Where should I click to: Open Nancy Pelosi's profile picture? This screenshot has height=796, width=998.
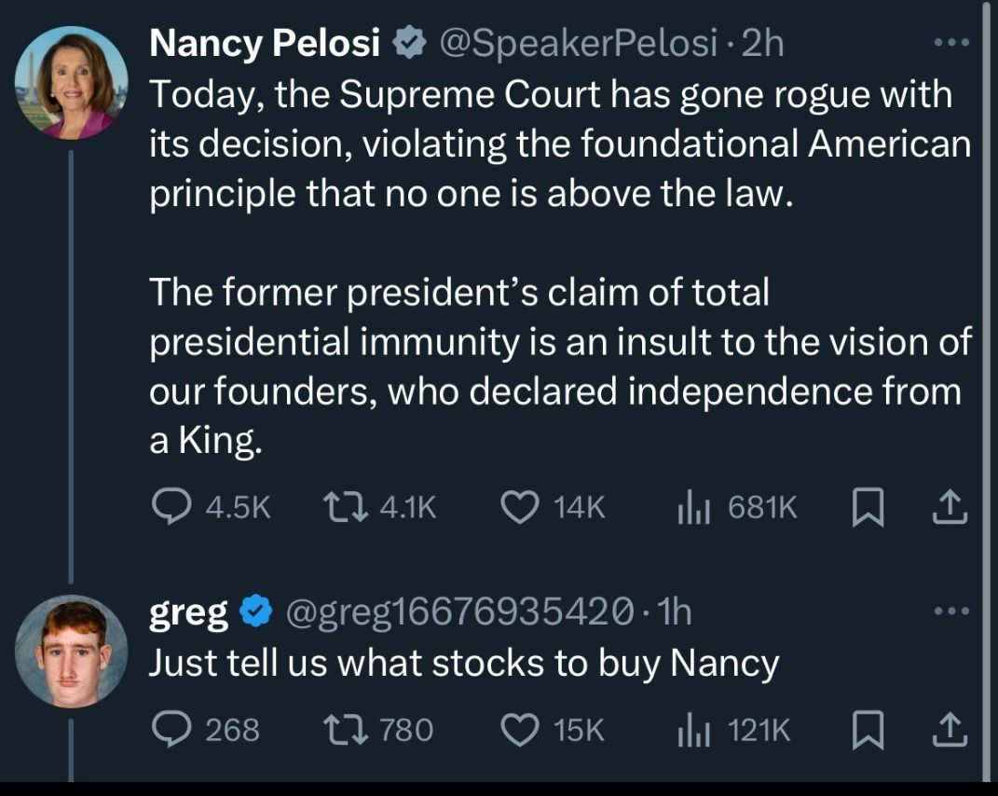pos(71,83)
